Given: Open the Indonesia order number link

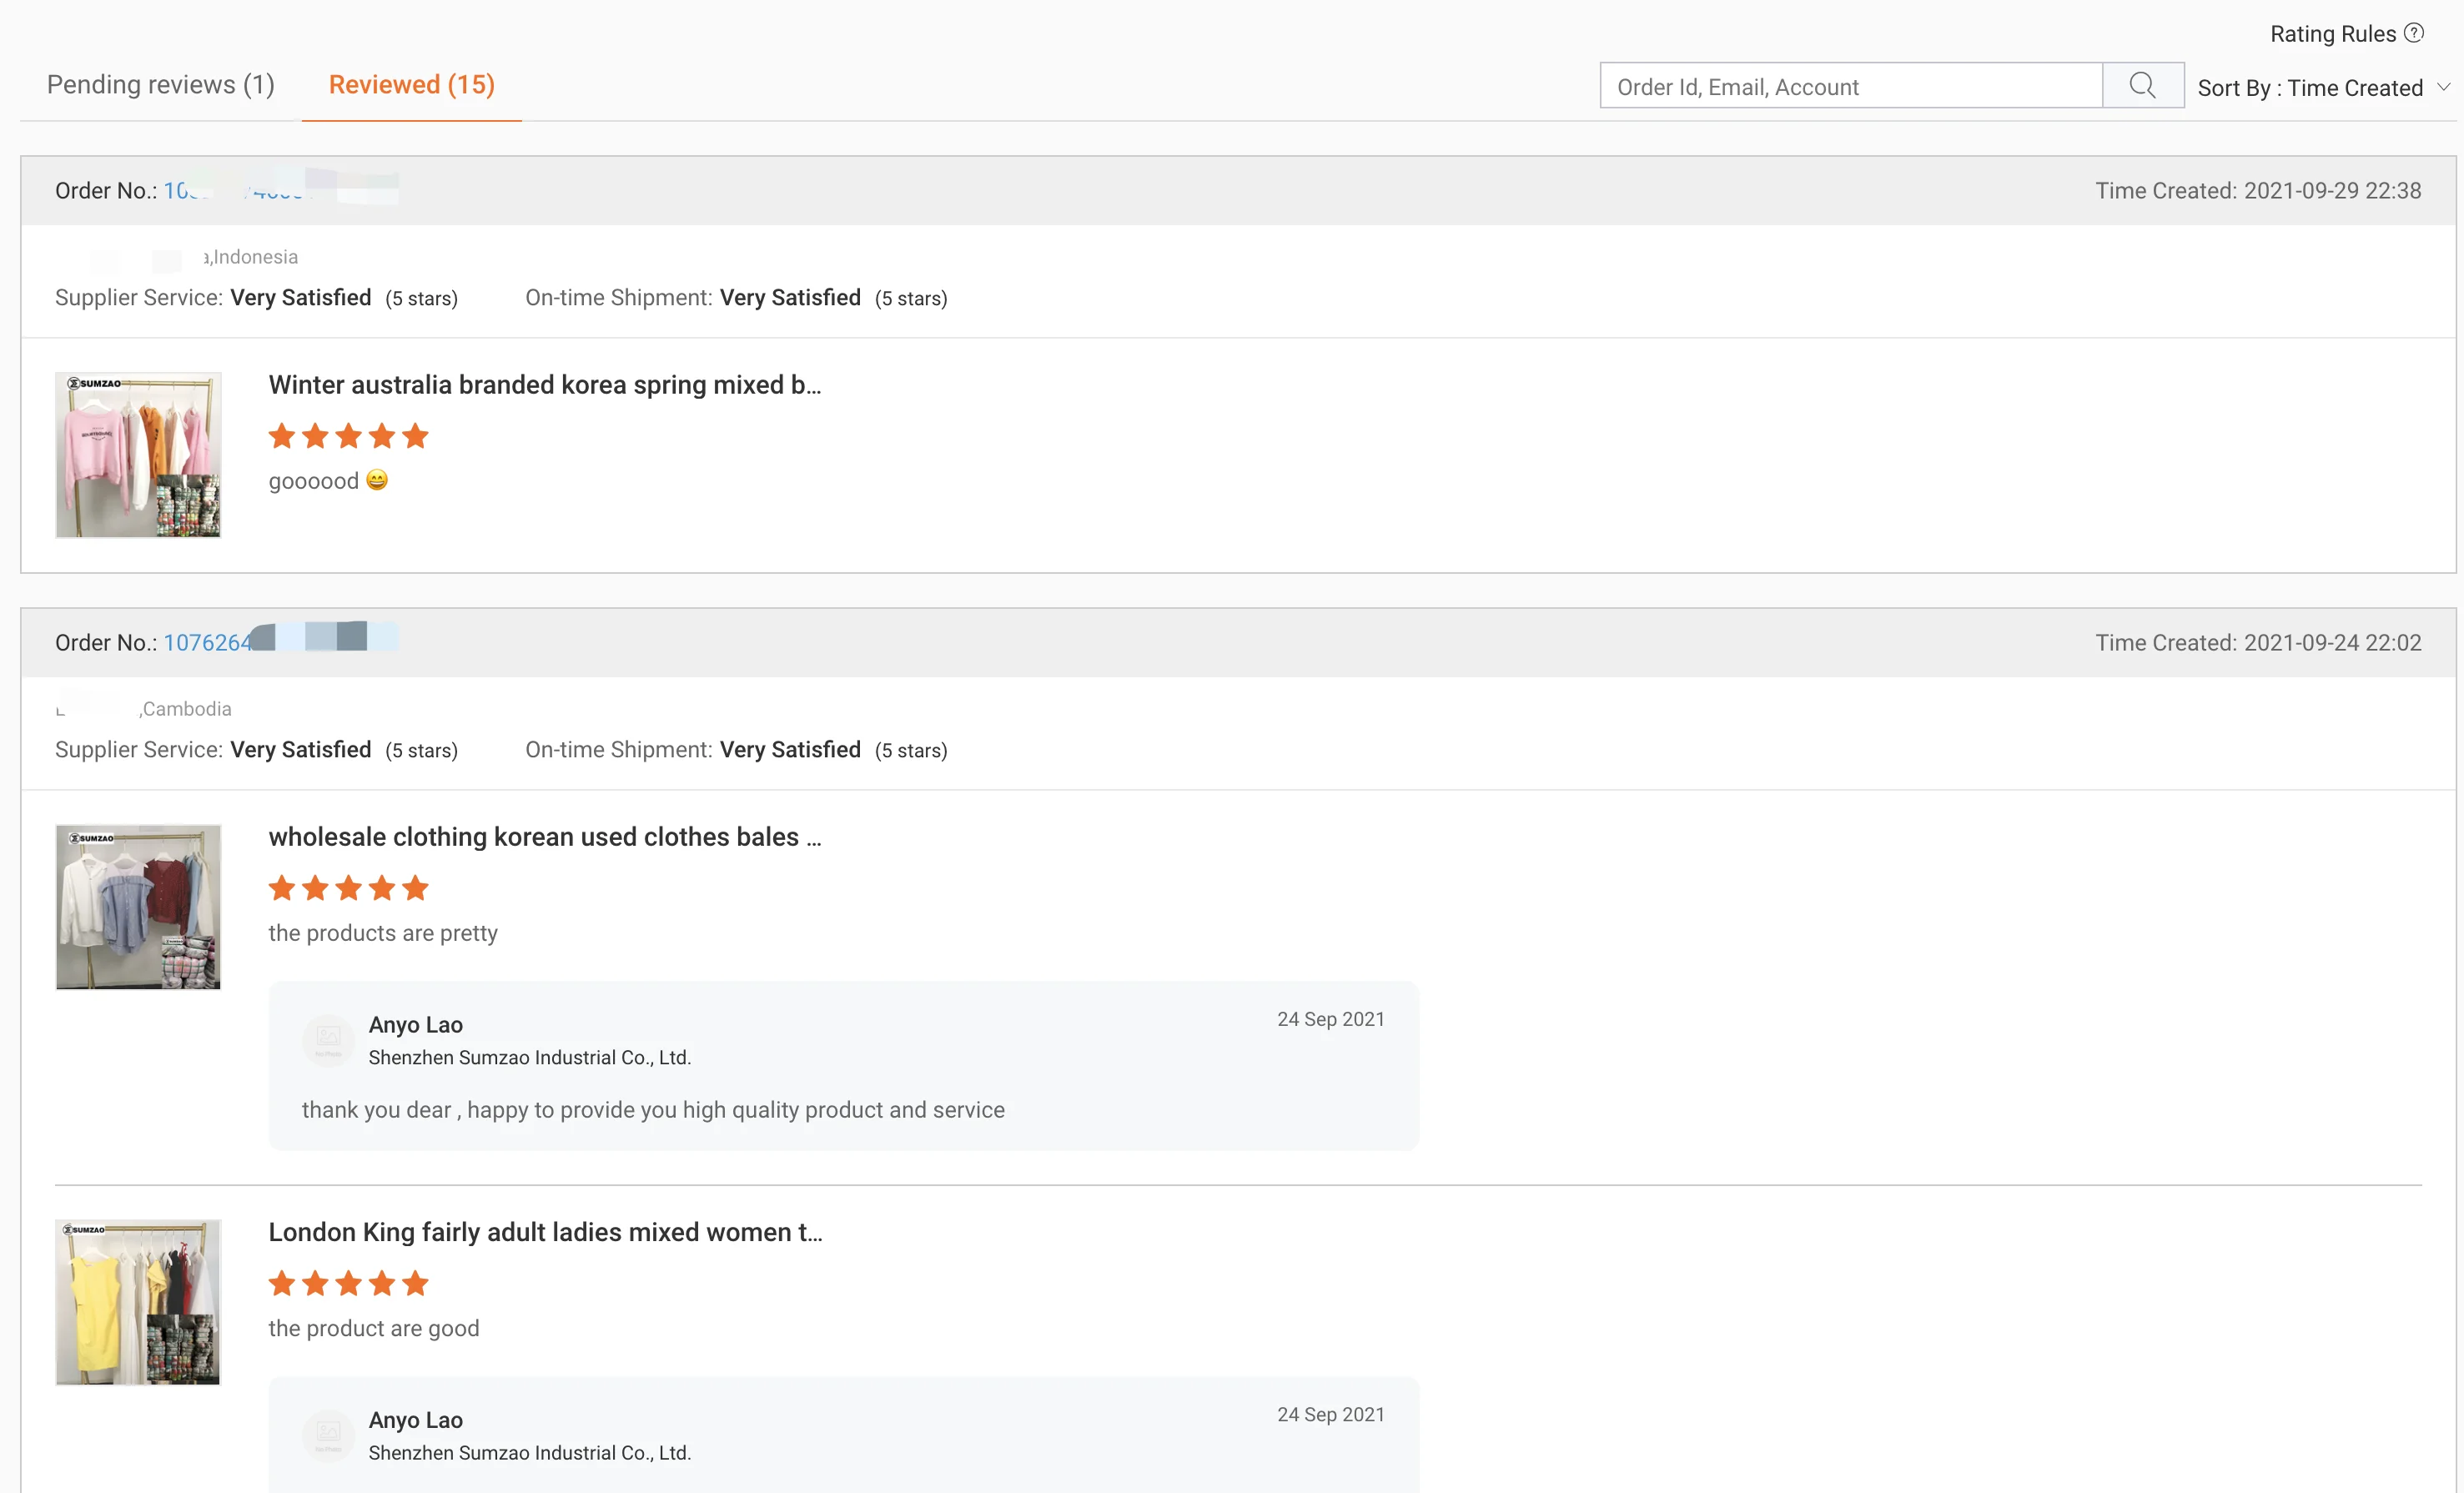Looking at the screenshot, I should pos(235,191).
